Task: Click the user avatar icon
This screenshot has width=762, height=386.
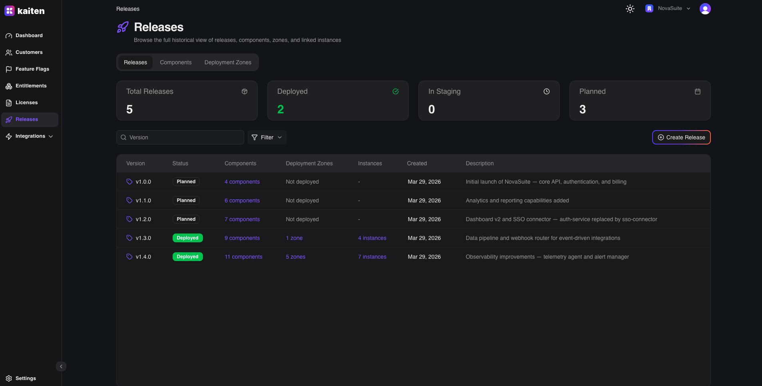Action: click(x=705, y=9)
